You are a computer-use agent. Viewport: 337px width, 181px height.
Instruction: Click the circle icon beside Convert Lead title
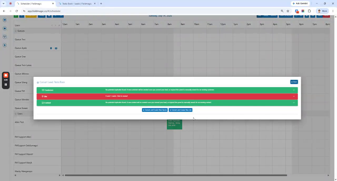38,82
